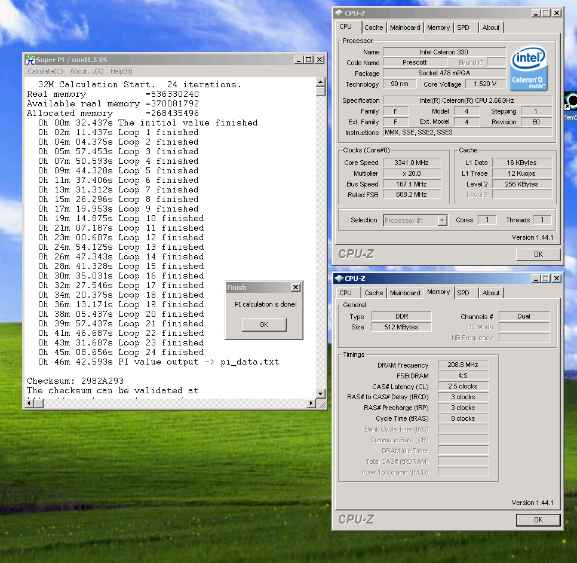Close the Super PI window
577x563 pixels.
320,60
